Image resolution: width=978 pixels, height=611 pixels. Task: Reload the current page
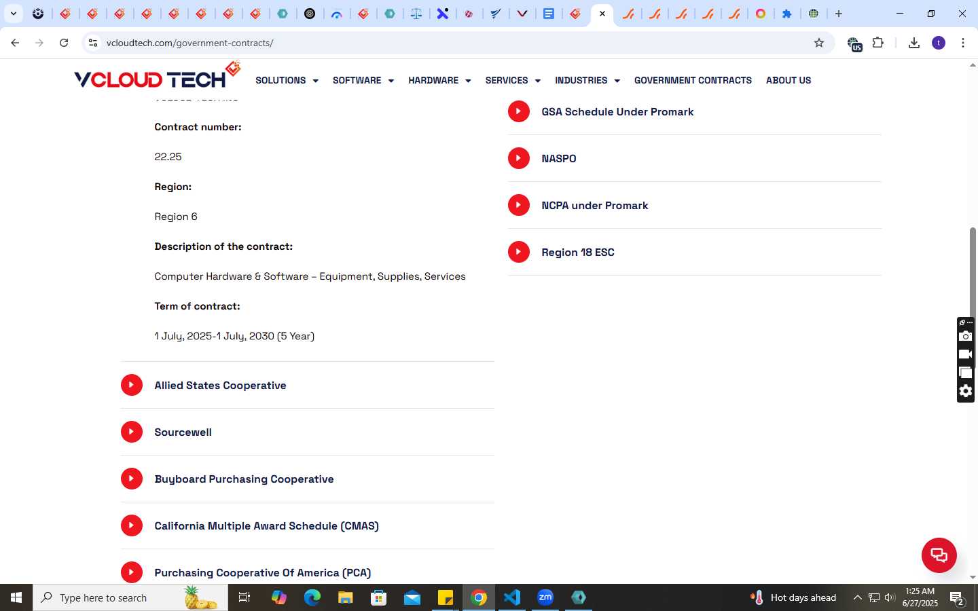point(64,43)
